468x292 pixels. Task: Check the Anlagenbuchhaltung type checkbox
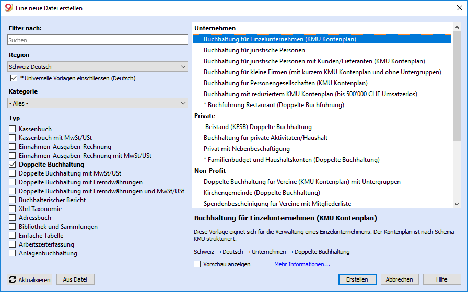[x=12, y=253]
